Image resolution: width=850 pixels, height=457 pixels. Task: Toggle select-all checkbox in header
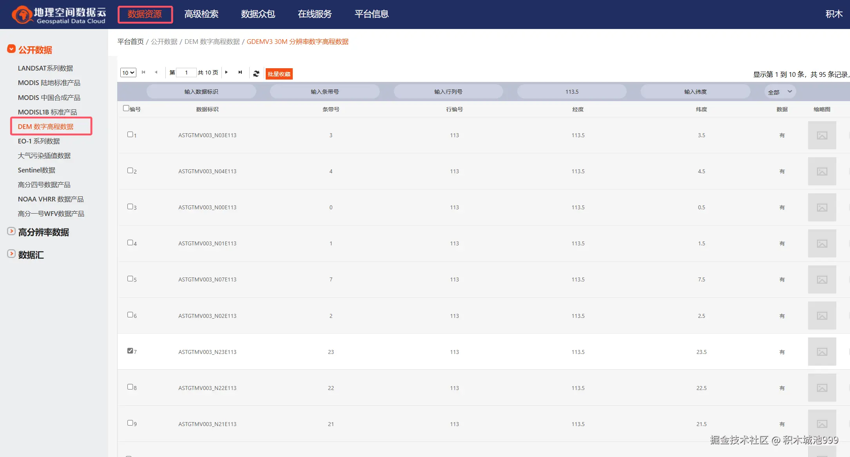tap(126, 108)
